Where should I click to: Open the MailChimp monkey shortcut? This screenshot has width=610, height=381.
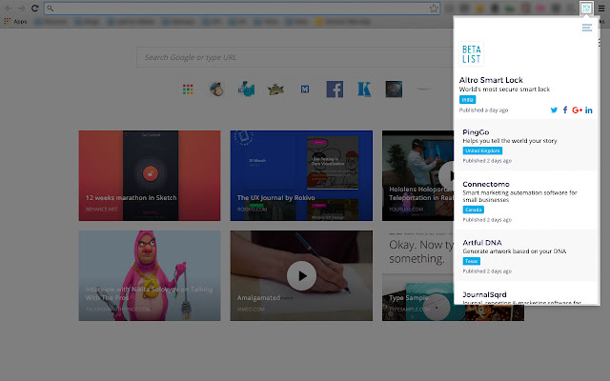point(216,90)
